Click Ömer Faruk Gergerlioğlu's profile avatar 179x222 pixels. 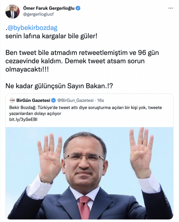[x=12, y=11]
